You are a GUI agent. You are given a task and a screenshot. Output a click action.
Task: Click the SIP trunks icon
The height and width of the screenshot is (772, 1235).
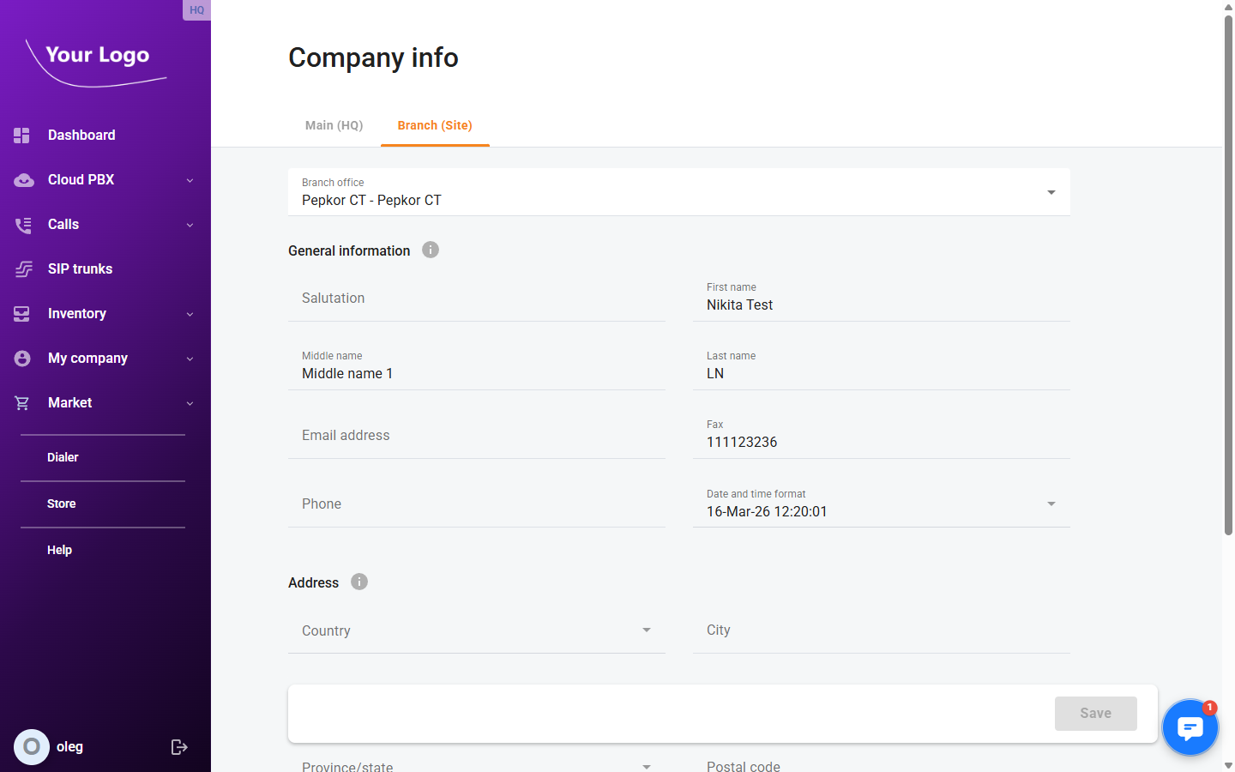[x=21, y=268]
